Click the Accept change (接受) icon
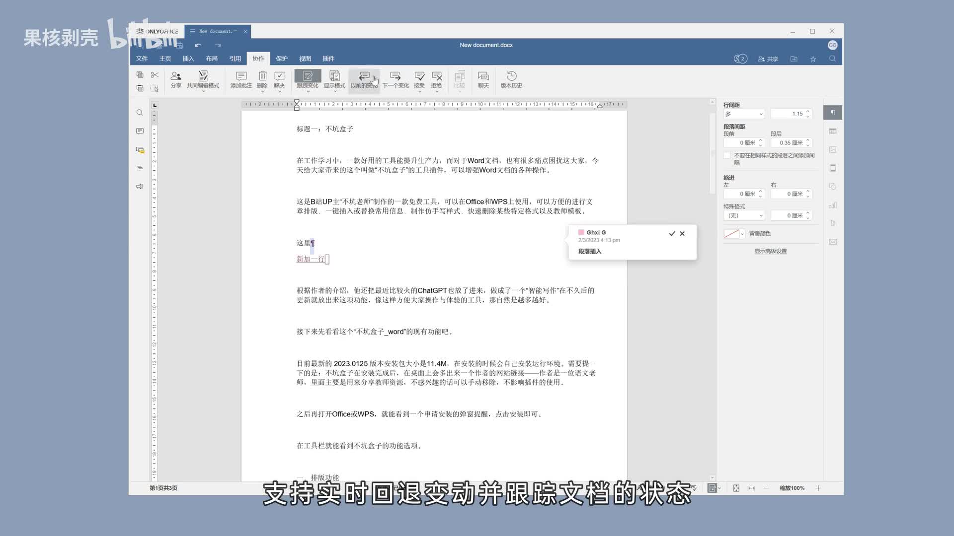Viewport: 954px width, 536px height. (419, 76)
